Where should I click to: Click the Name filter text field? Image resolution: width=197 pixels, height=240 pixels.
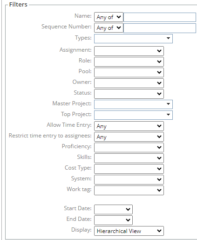[x=160, y=17]
